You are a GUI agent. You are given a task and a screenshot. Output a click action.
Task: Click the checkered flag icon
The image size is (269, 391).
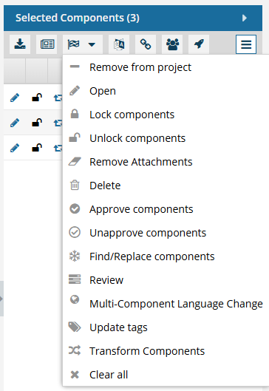pos(74,44)
